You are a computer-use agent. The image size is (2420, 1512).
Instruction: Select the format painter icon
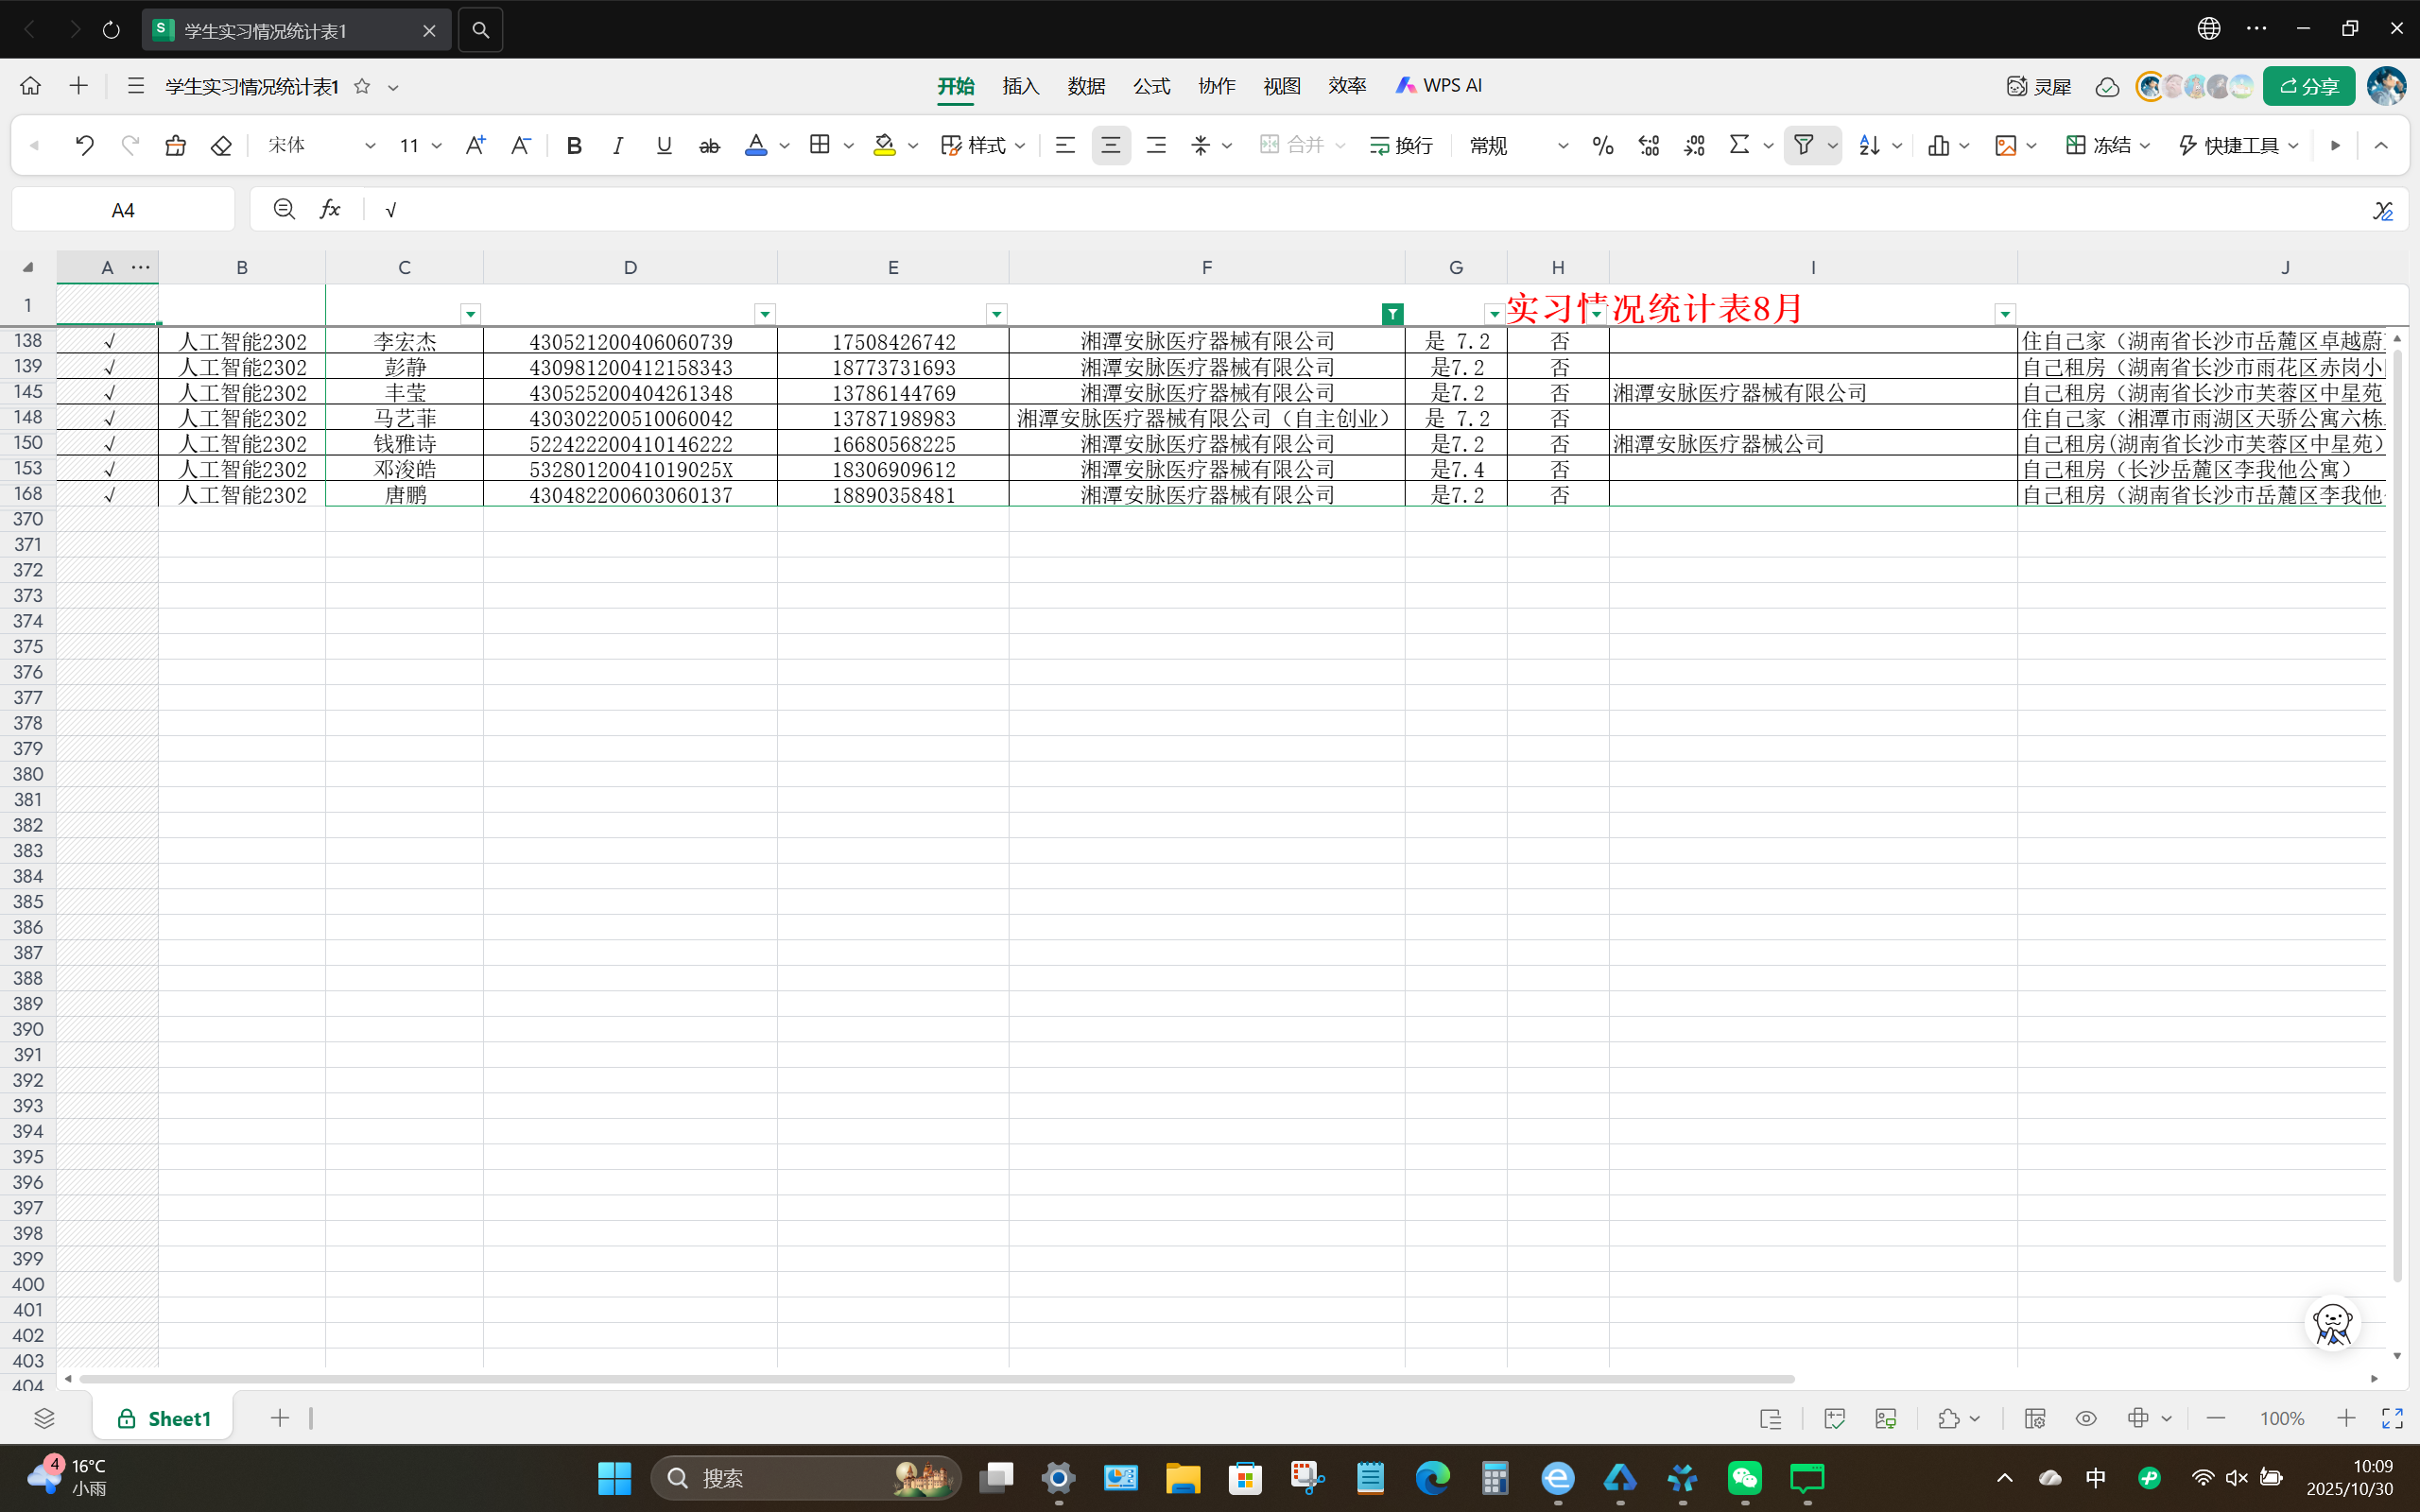pyautogui.click(x=175, y=146)
